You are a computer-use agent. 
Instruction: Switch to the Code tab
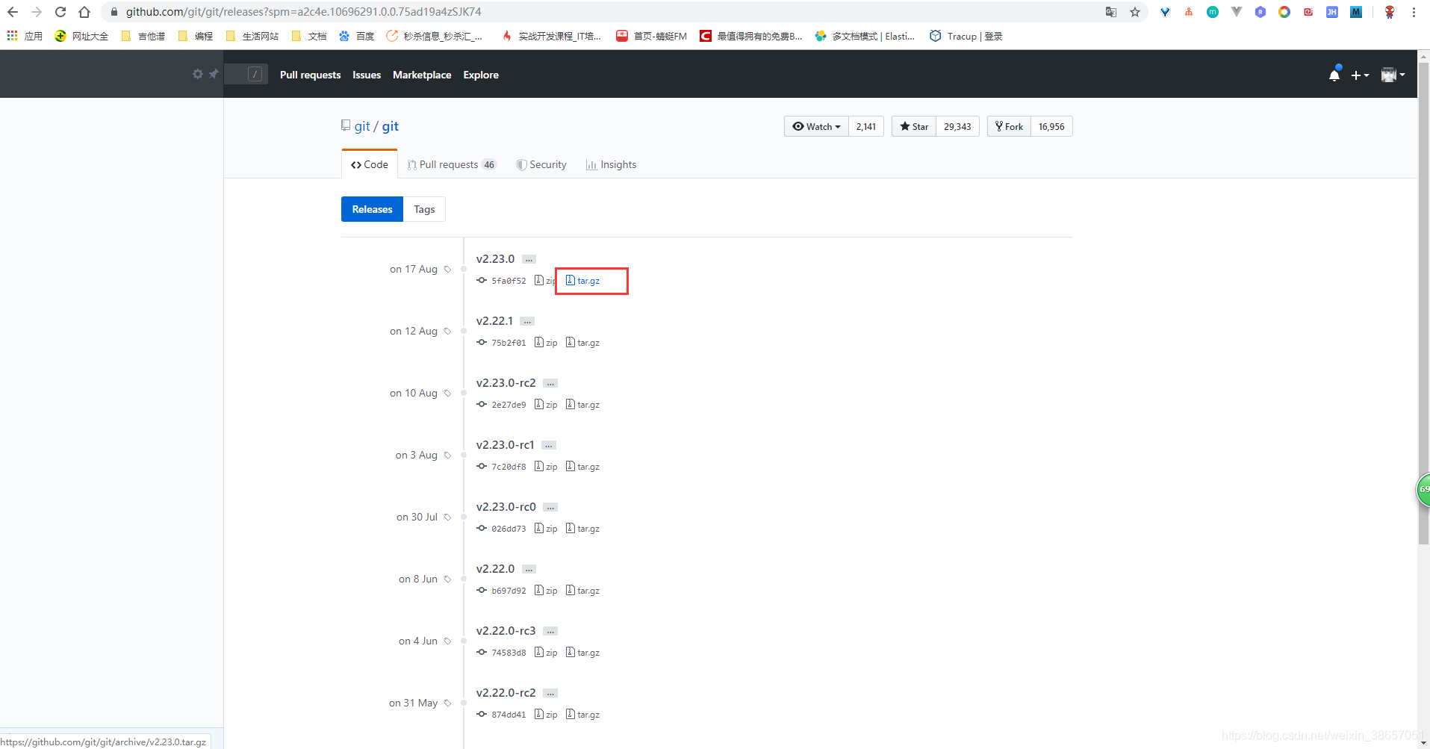click(x=370, y=164)
